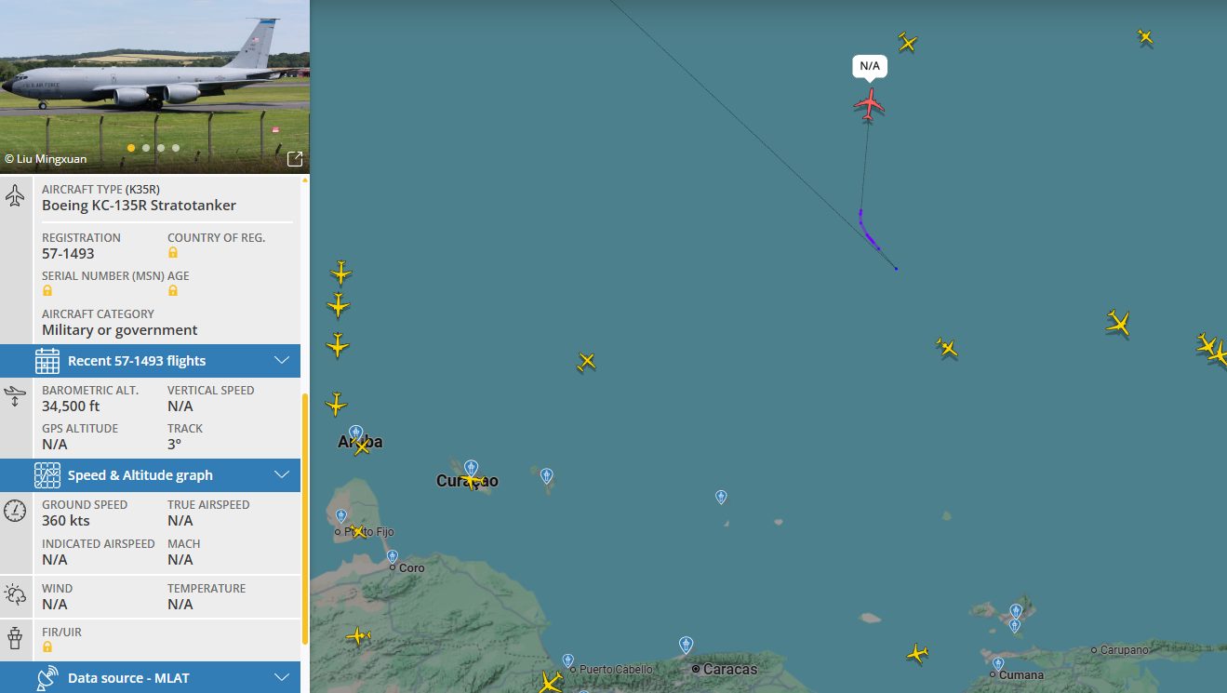Expand the Recent 57-1493 flights section
1227x693 pixels.
[151, 361]
